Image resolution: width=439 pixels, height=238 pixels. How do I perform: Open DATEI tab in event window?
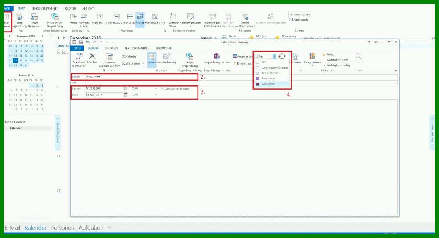click(77, 48)
